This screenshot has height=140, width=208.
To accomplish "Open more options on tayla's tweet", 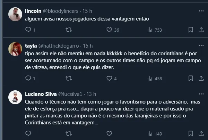I will click(201, 46).
